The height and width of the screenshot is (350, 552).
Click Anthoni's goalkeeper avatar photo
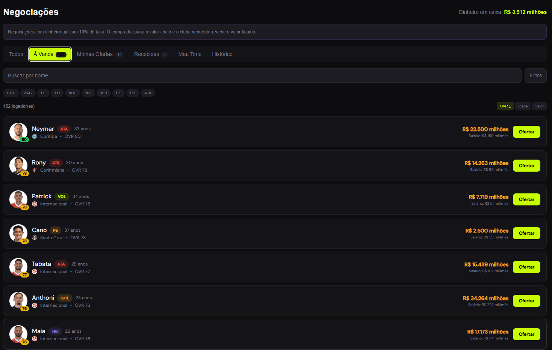(18, 301)
